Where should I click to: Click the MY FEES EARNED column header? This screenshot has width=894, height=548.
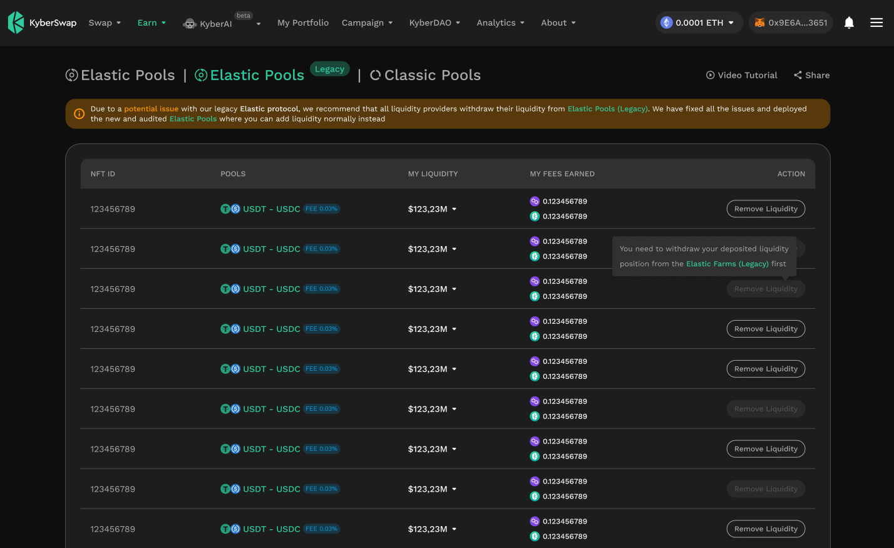[x=562, y=174]
